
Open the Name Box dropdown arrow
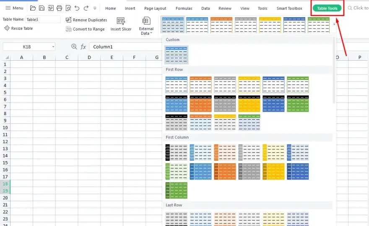(53, 47)
